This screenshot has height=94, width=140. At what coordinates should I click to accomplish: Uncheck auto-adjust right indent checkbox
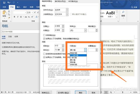pyautogui.click(x=44, y=39)
